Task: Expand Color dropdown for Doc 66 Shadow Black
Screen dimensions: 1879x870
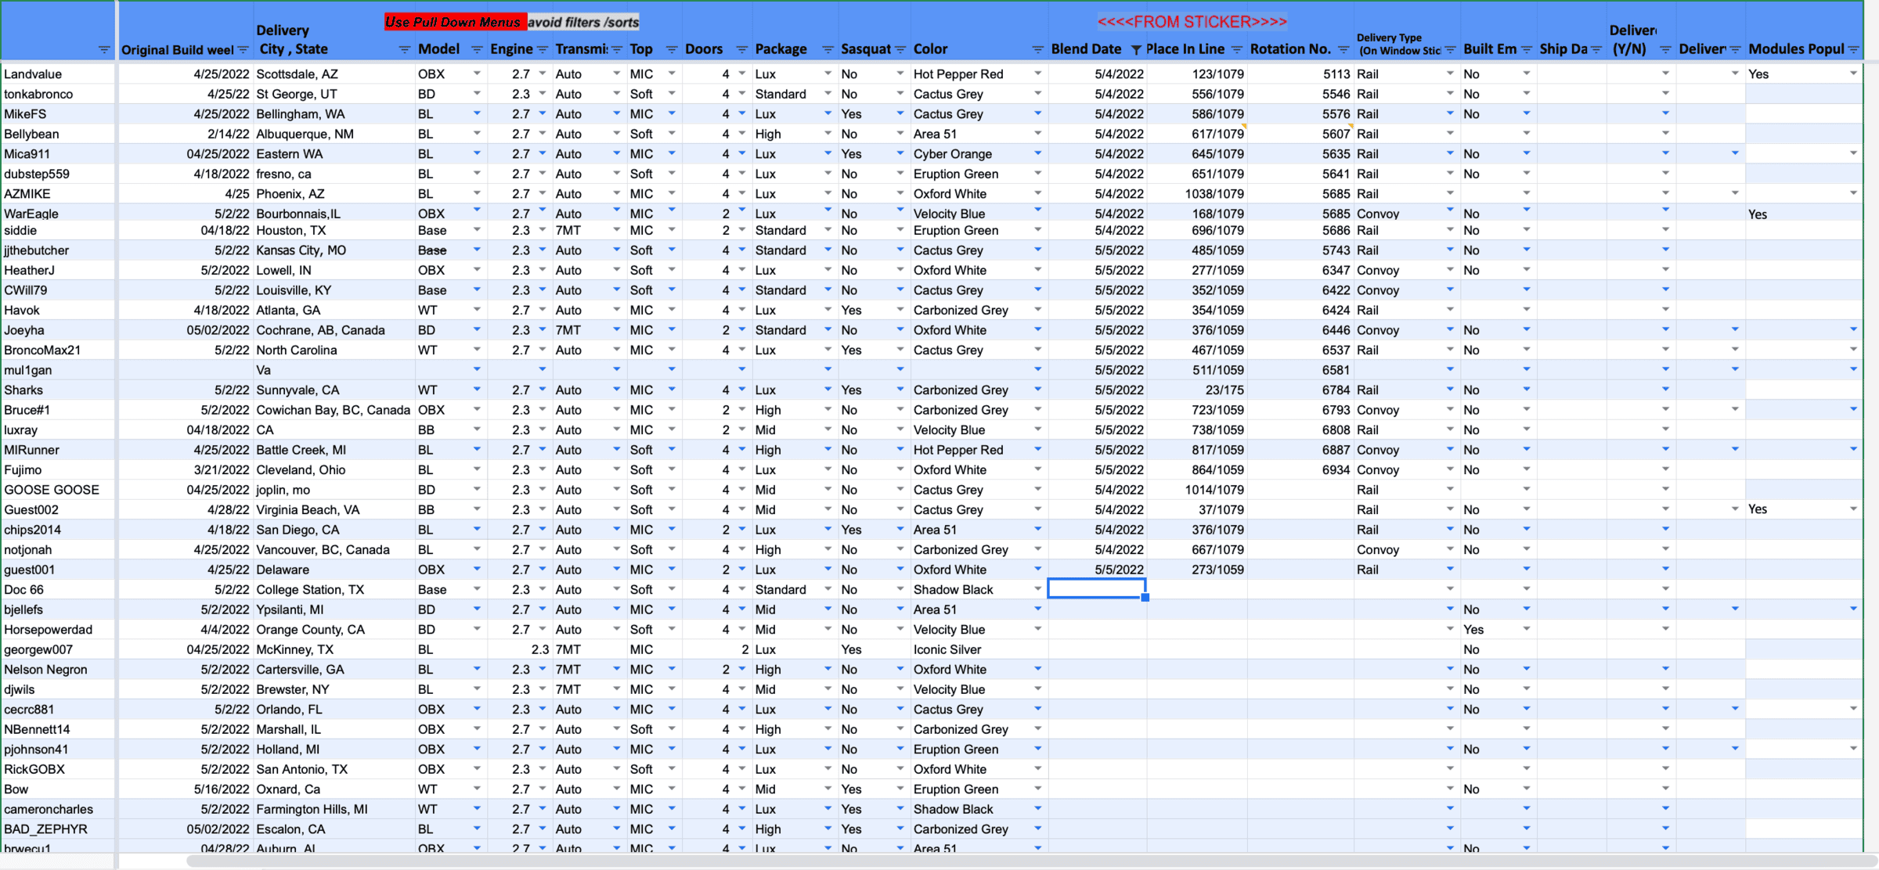Action: 1037,589
